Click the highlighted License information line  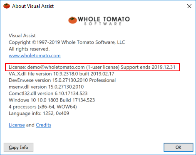click(92, 67)
